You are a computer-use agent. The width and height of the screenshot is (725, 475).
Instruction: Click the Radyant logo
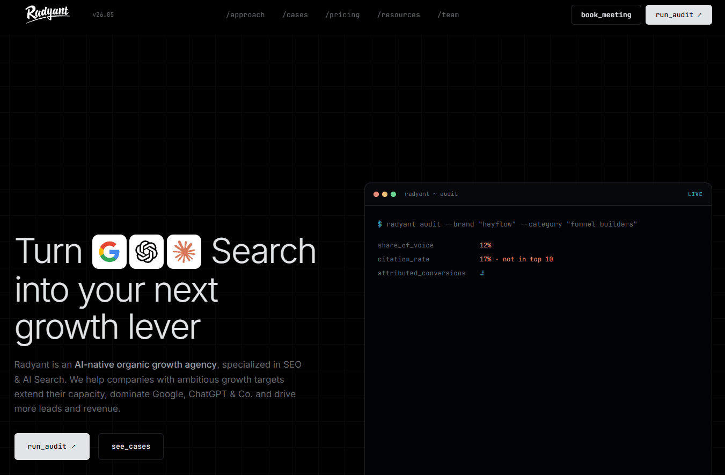click(47, 14)
